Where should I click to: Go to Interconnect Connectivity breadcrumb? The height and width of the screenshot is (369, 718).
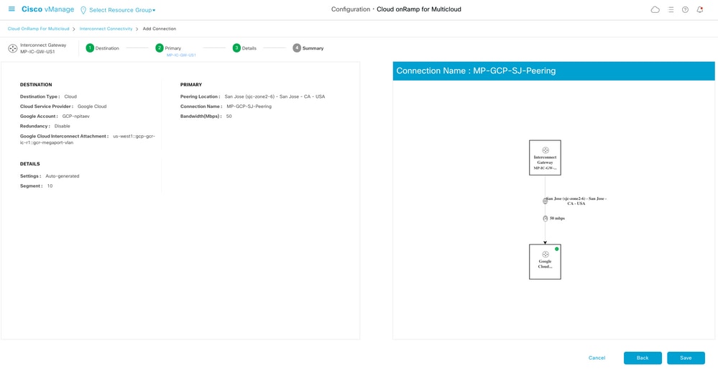(x=106, y=29)
